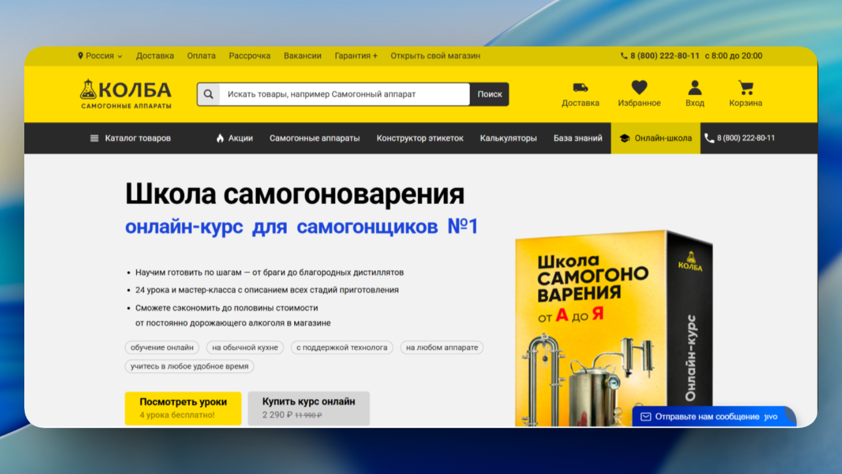Open the Рассрочка link

coord(250,56)
